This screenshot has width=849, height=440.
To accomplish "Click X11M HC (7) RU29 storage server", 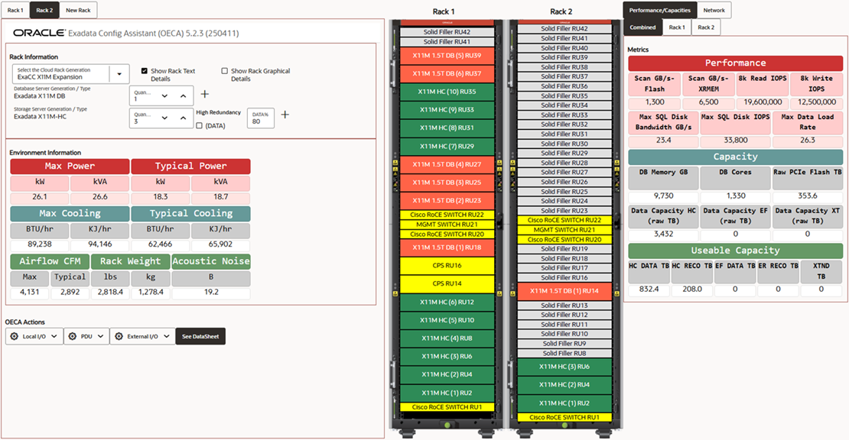I will coord(447,147).
